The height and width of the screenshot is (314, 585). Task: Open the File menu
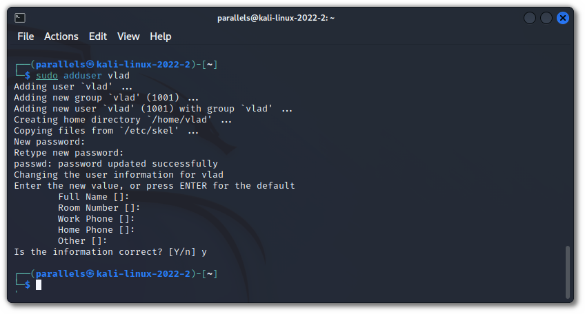(26, 36)
